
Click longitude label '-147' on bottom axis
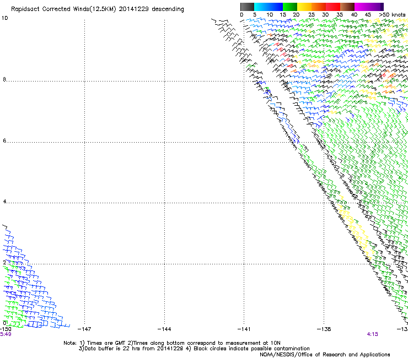tap(84, 329)
